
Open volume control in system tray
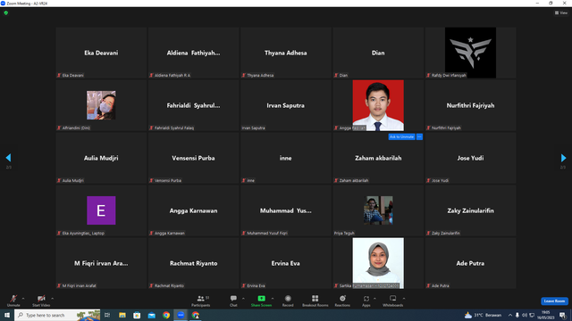click(x=525, y=315)
